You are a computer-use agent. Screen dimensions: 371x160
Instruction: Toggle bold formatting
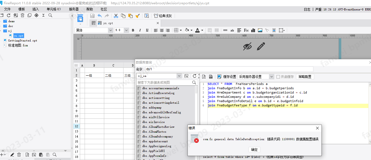click(x=133, y=30)
